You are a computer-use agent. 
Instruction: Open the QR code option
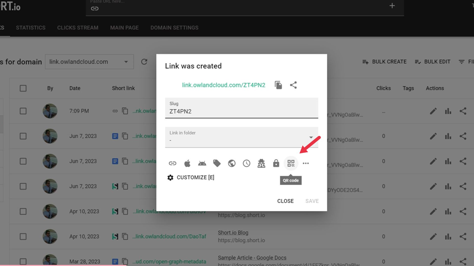tap(291, 164)
